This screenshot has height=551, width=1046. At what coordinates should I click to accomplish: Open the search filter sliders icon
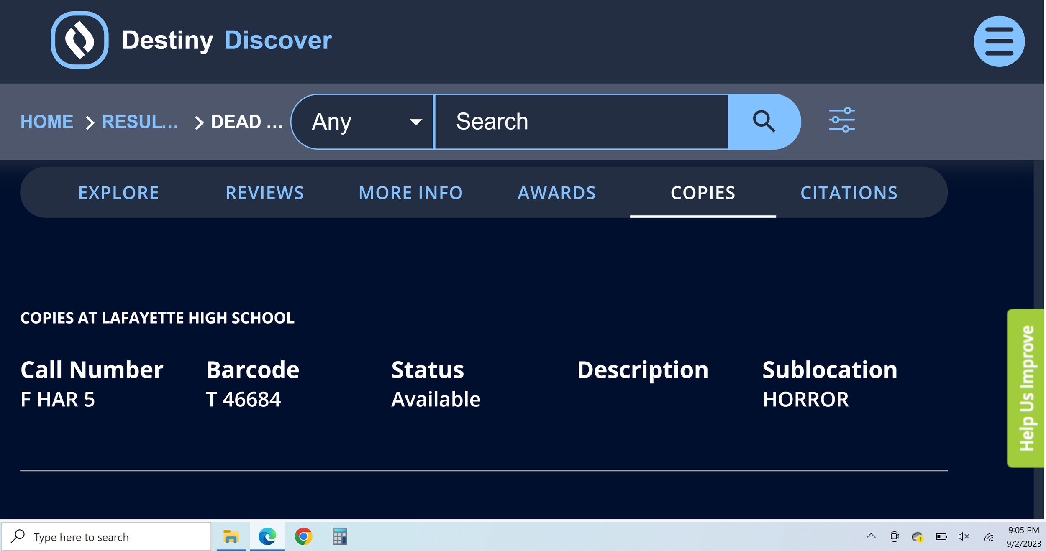842,120
